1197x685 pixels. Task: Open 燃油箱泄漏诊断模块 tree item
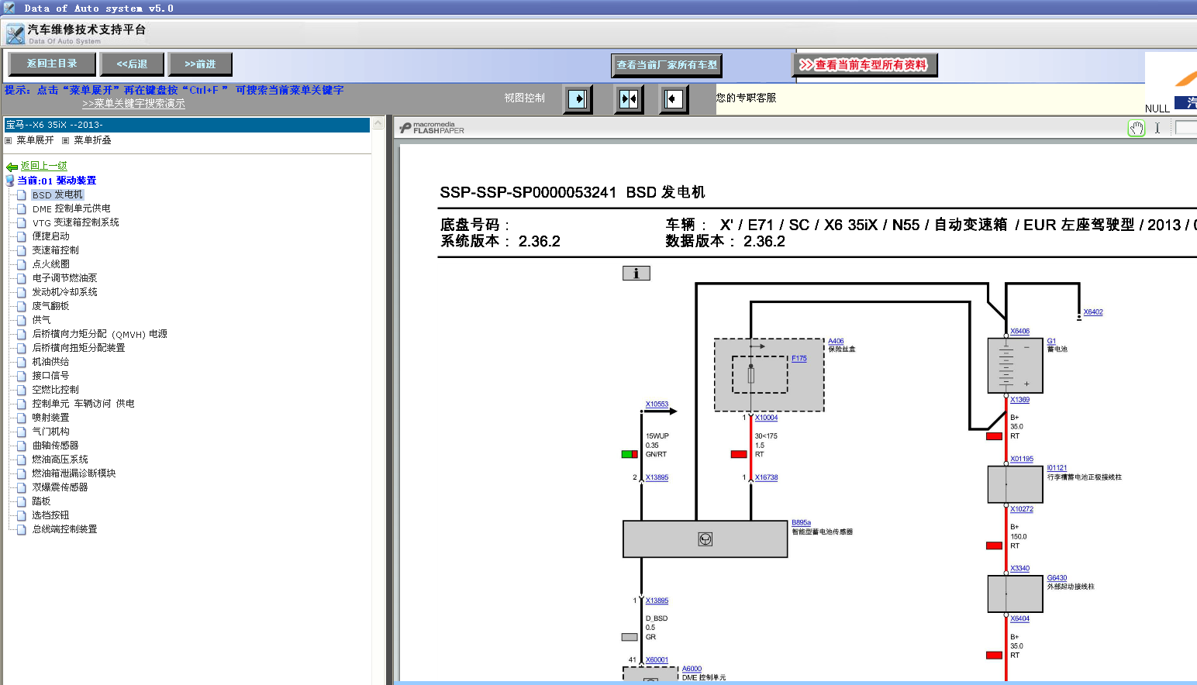(74, 473)
